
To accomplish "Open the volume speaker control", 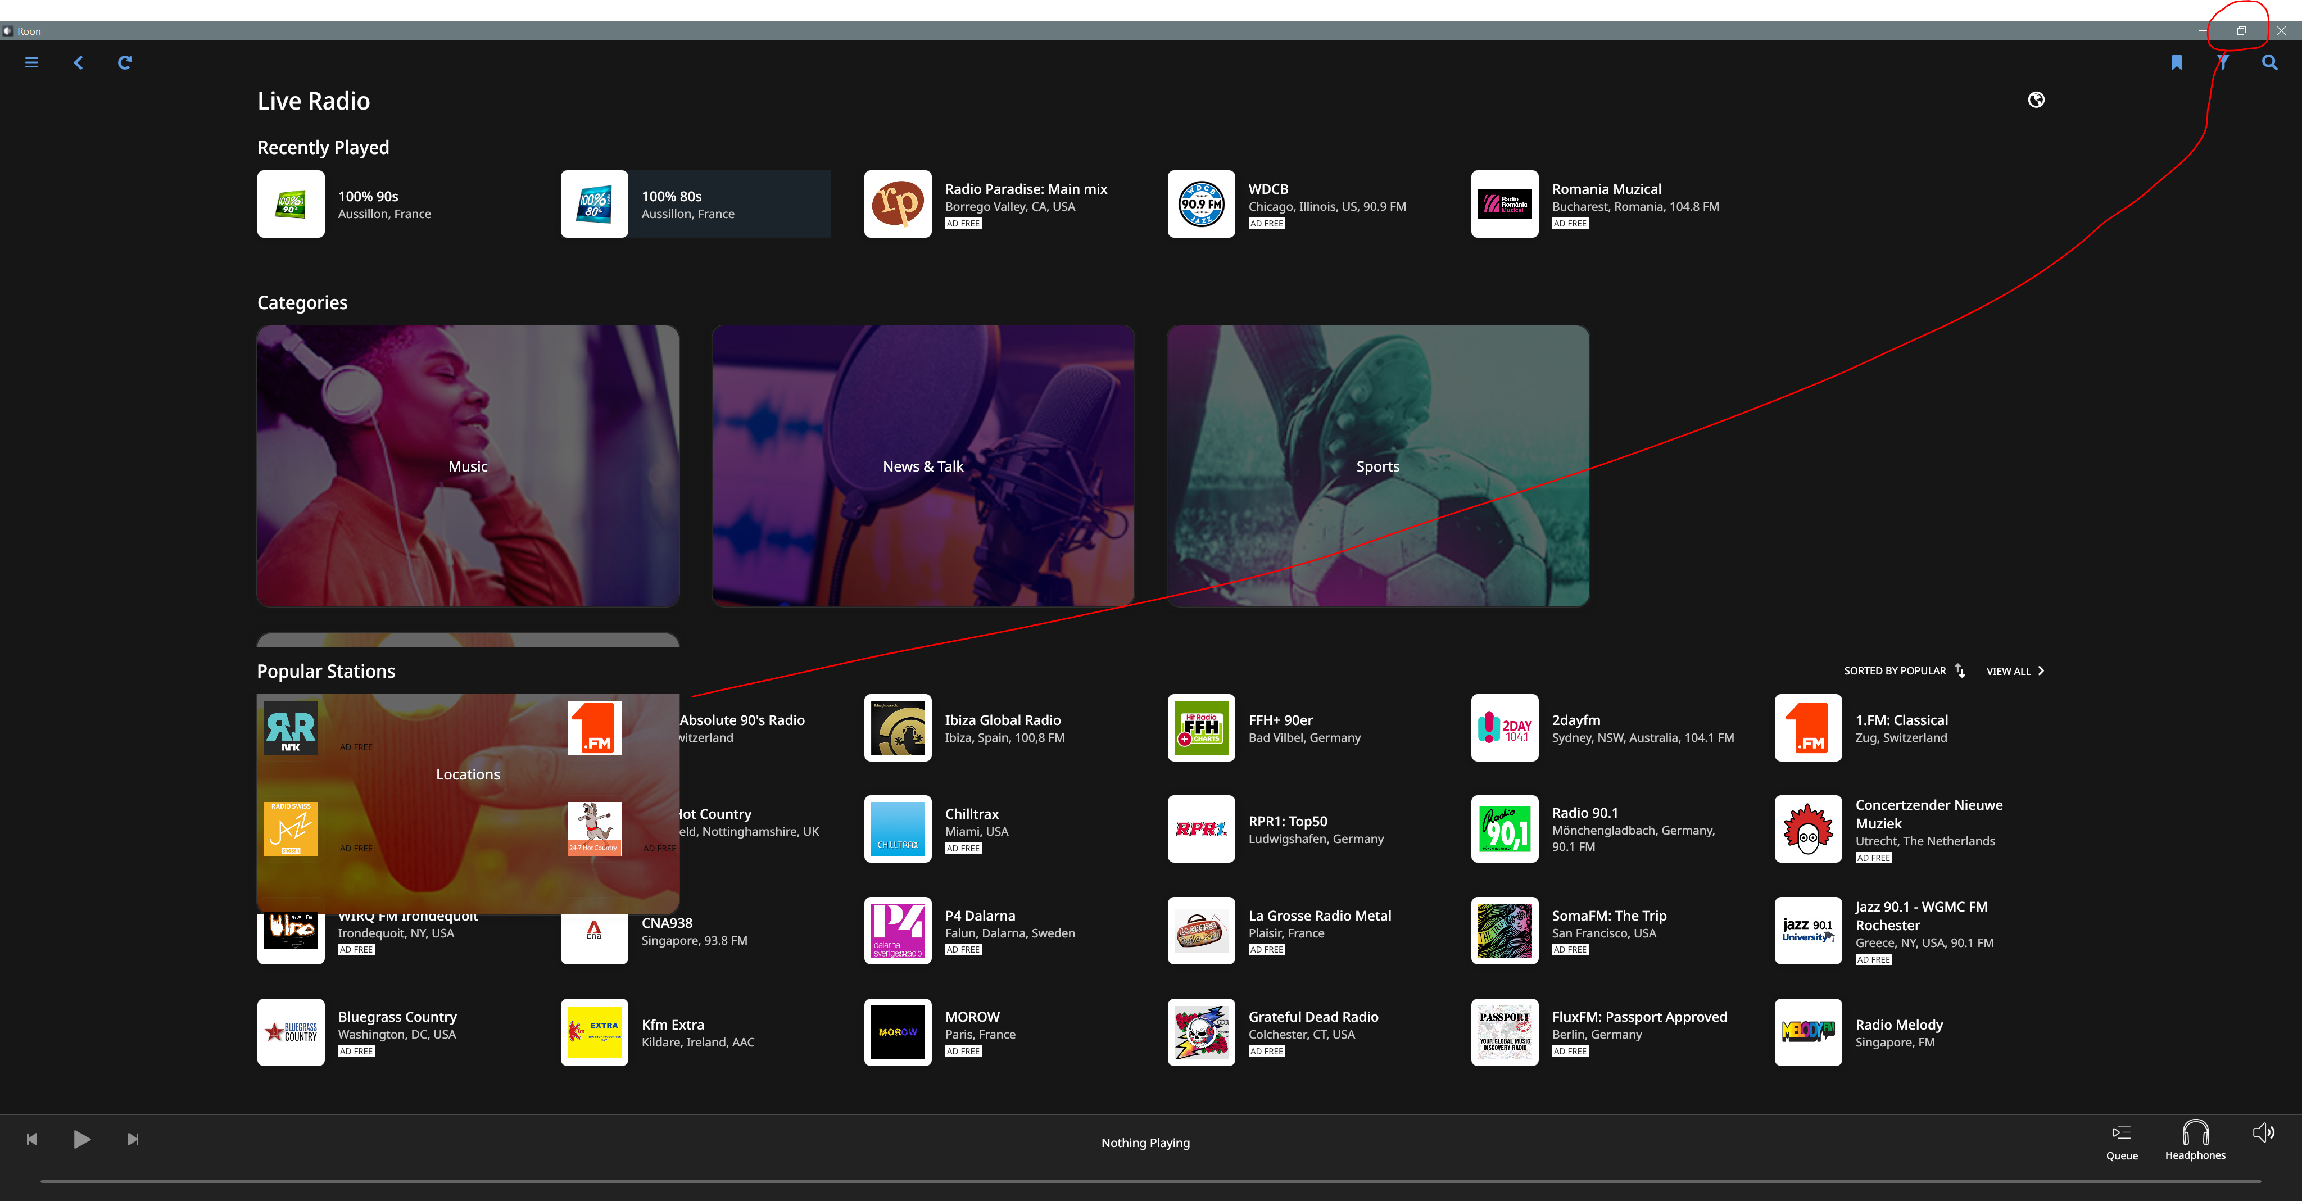I will [2264, 1133].
